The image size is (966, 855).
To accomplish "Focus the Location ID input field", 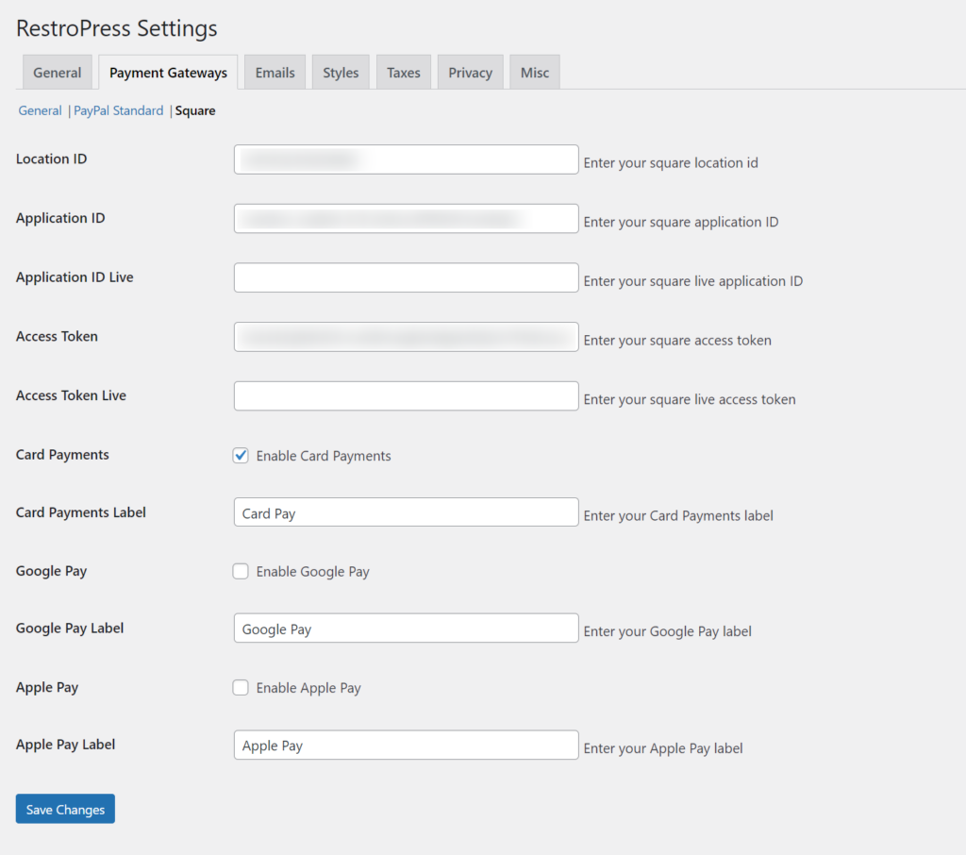I will click(406, 159).
